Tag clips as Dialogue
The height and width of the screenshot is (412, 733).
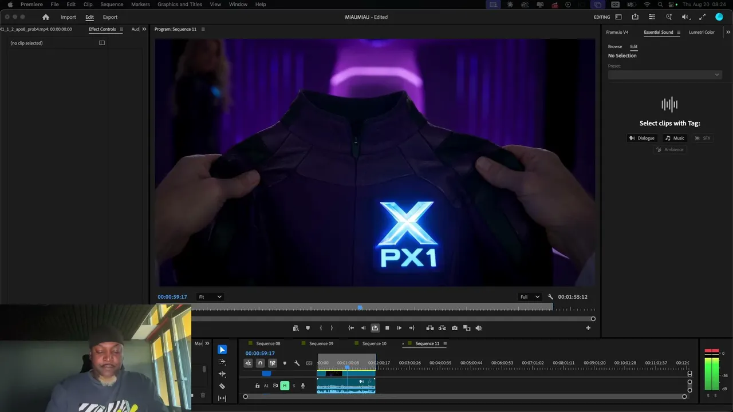(x=642, y=138)
